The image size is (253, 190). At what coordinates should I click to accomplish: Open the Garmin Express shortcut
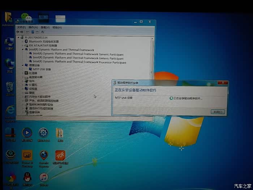pos(44,156)
